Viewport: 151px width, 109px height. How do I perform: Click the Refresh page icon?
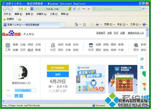(84, 9)
